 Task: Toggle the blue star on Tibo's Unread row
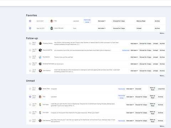pos(30,97)
